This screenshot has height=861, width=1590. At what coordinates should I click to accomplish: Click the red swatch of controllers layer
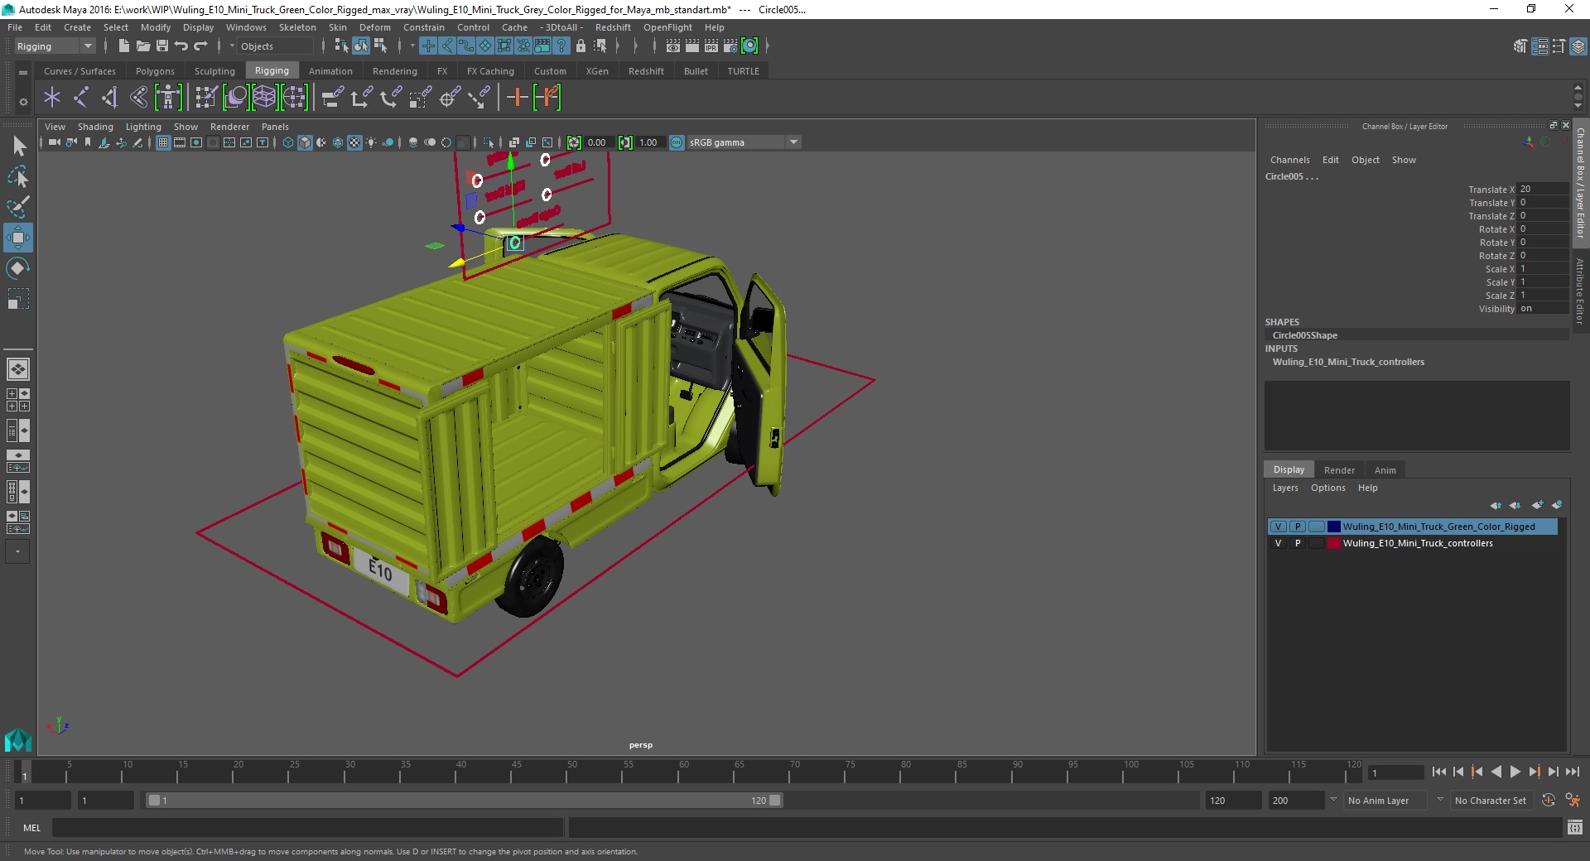pyautogui.click(x=1334, y=543)
